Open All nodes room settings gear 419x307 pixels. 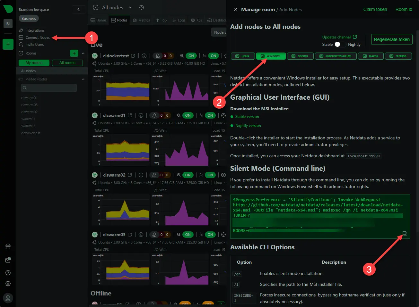(x=142, y=7)
